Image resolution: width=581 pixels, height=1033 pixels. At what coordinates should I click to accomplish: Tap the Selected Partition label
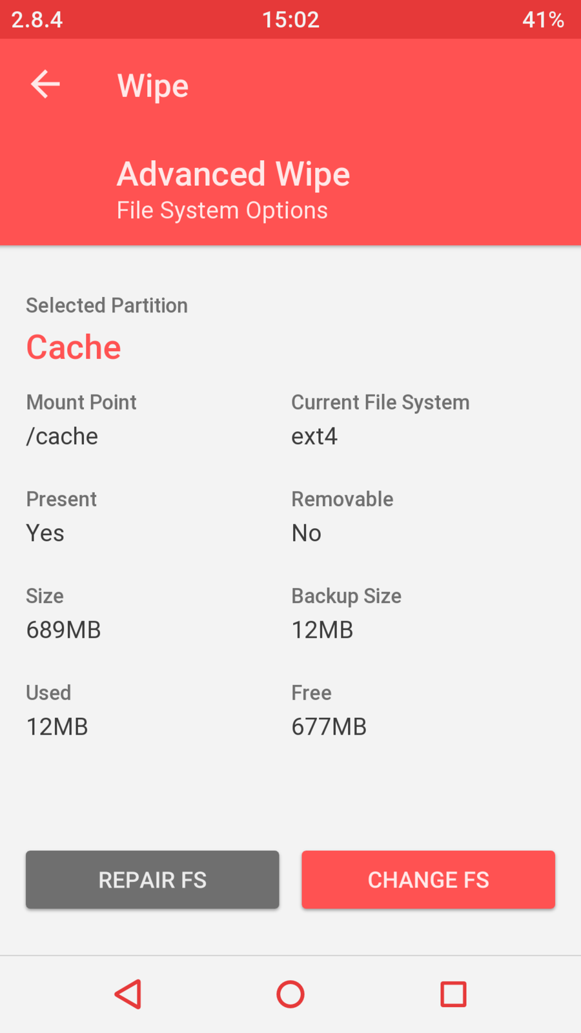point(107,305)
